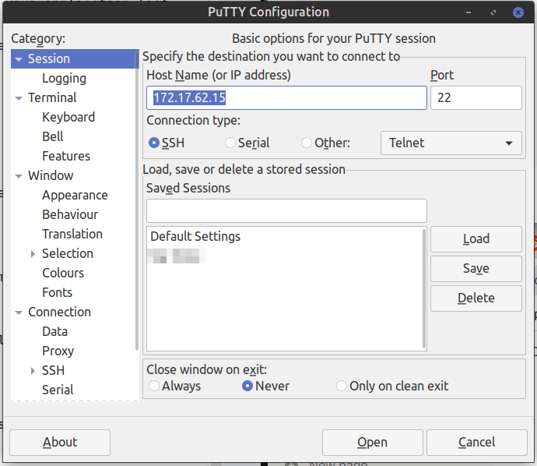The width and height of the screenshot is (537, 466).
Task: Open the Behaviour settings category
Action: point(70,214)
